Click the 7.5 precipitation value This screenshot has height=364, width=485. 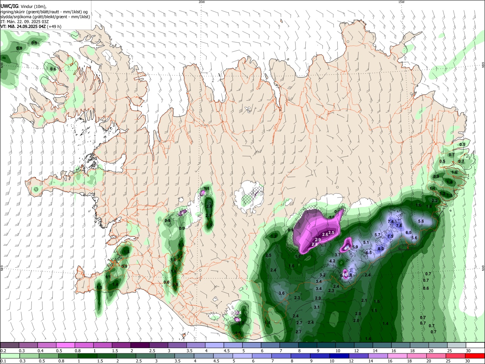(390, 236)
